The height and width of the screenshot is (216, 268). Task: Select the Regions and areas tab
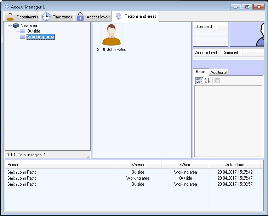pos(135,16)
